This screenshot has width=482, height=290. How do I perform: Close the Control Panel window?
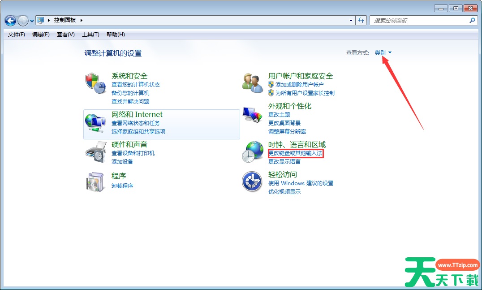point(470,9)
